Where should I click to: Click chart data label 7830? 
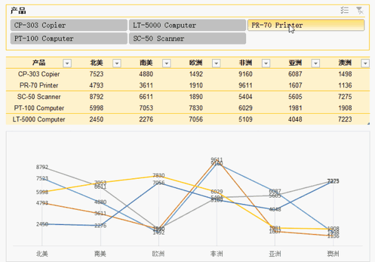tap(159, 176)
